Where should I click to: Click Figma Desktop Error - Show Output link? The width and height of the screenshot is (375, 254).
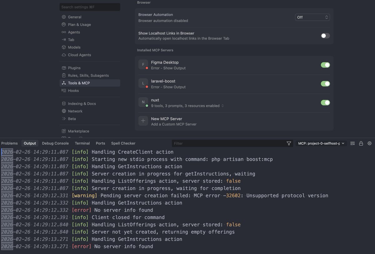[x=168, y=68]
